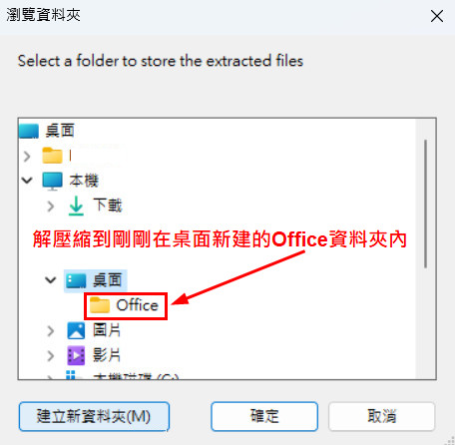Confirm with the 確定 button
Viewport: 455px width, 445px height.
(x=264, y=416)
